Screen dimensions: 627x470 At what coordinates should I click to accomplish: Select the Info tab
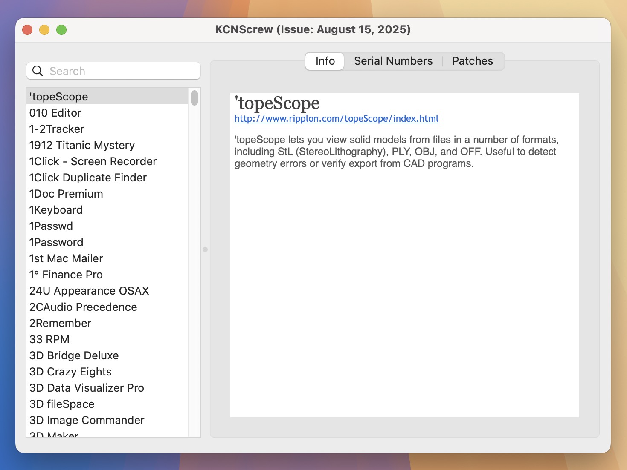[325, 61]
